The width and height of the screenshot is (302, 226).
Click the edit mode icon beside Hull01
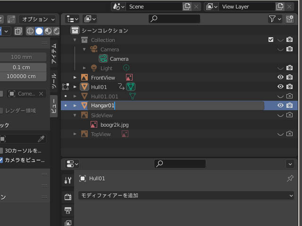pos(66,87)
